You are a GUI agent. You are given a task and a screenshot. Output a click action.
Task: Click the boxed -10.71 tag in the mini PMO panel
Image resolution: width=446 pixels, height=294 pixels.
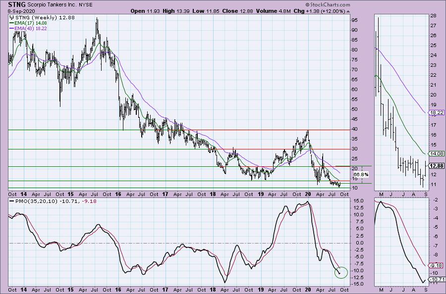click(437, 280)
